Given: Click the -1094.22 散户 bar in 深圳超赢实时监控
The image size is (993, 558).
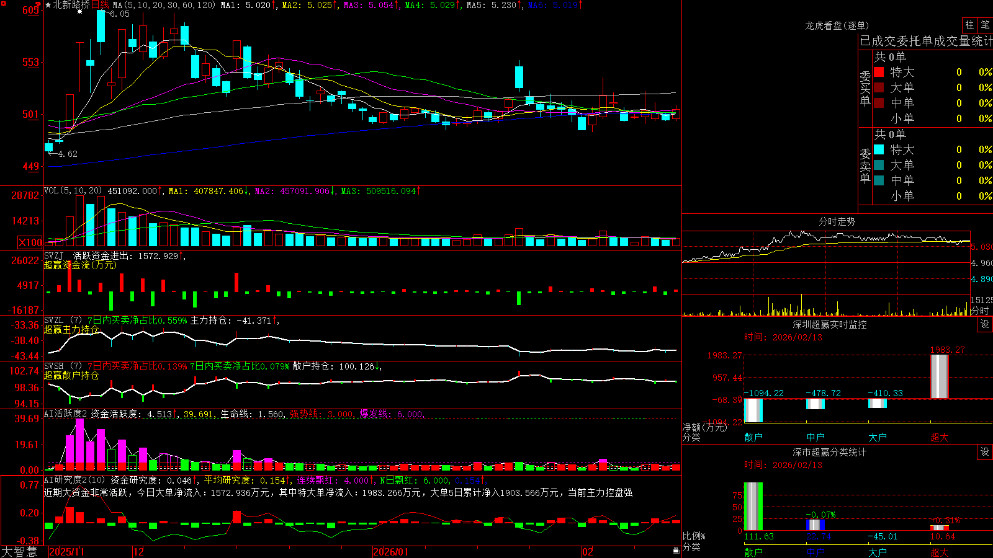Looking at the screenshot, I should (753, 410).
